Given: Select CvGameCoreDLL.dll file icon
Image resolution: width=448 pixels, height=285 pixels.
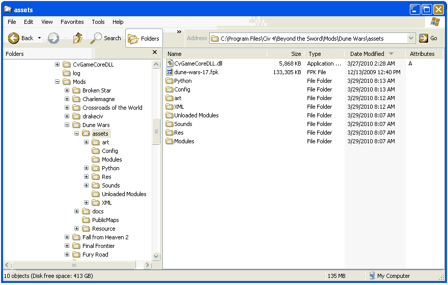Looking at the screenshot, I should pyautogui.click(x=170, y=64).
